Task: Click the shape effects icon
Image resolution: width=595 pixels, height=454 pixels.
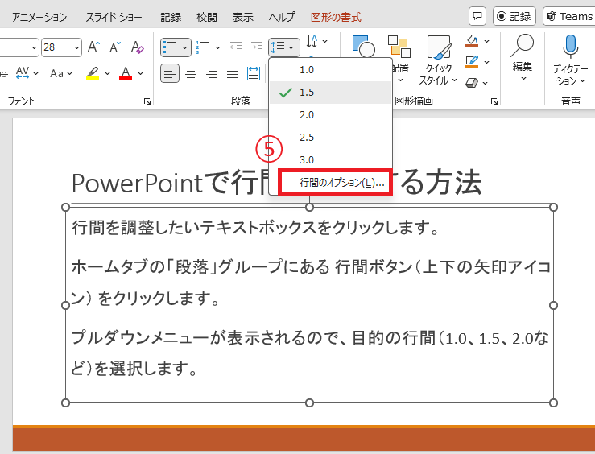Action: pyautogui.click(x=472, y=83)
